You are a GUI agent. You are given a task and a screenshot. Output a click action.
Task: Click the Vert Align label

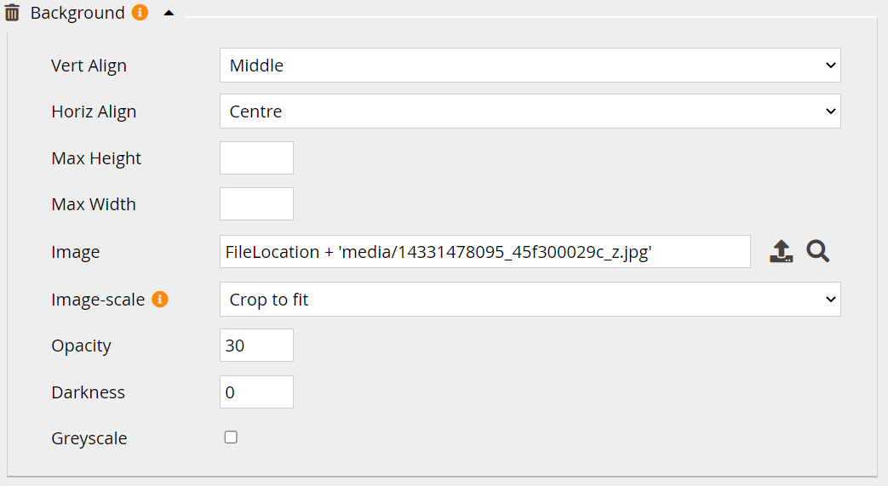[x=89, y=66]
